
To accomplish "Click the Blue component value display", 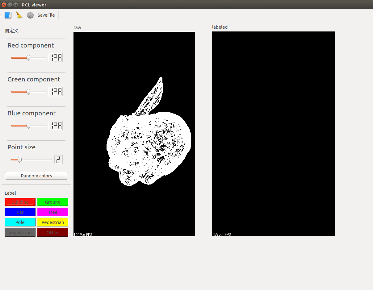I will click(56, 126).
